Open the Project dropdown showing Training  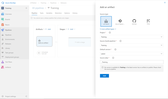click(132, 37)
